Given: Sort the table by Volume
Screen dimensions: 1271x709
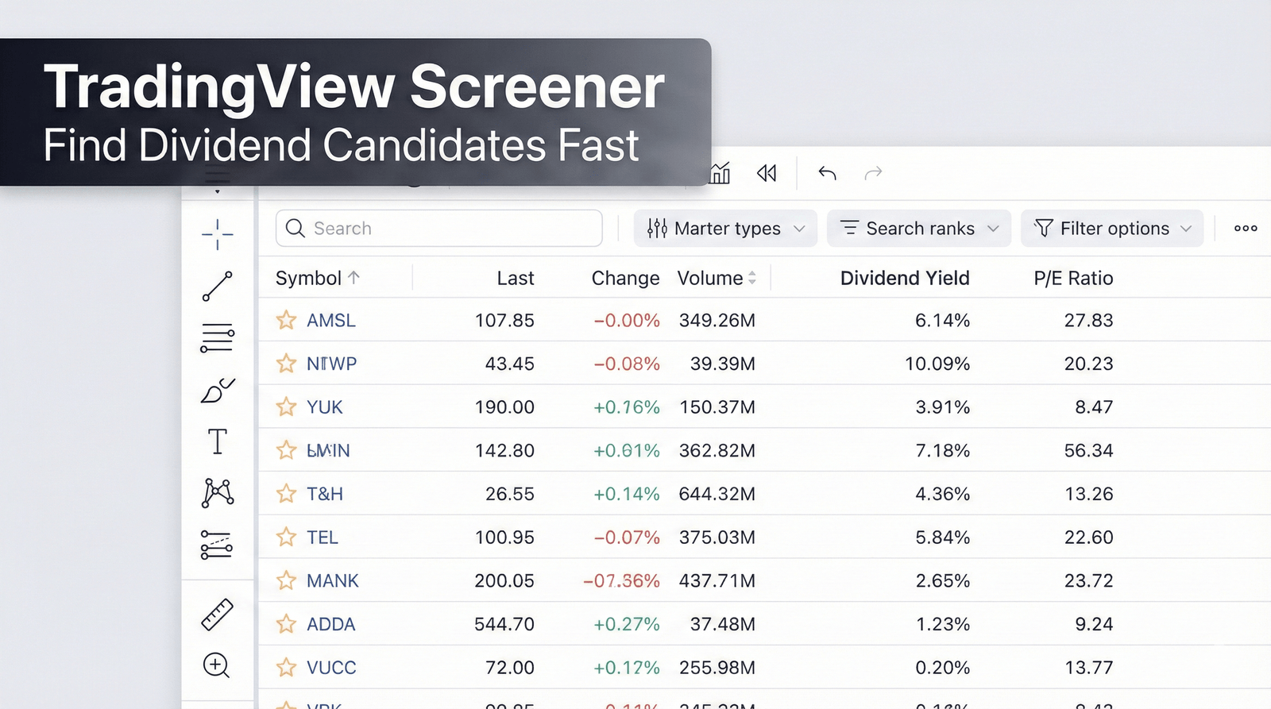Looking at the screenshot, I should coord(713,278).
